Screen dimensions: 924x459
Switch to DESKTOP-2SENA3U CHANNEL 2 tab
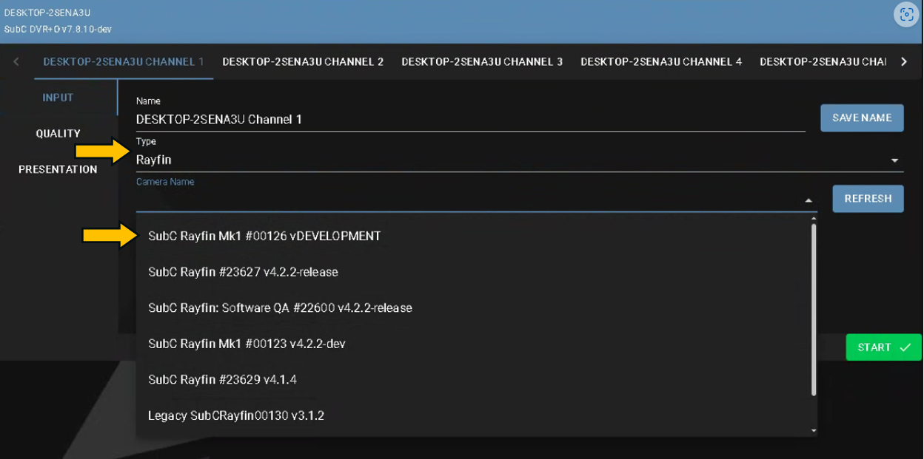click(x=303, y=62)
